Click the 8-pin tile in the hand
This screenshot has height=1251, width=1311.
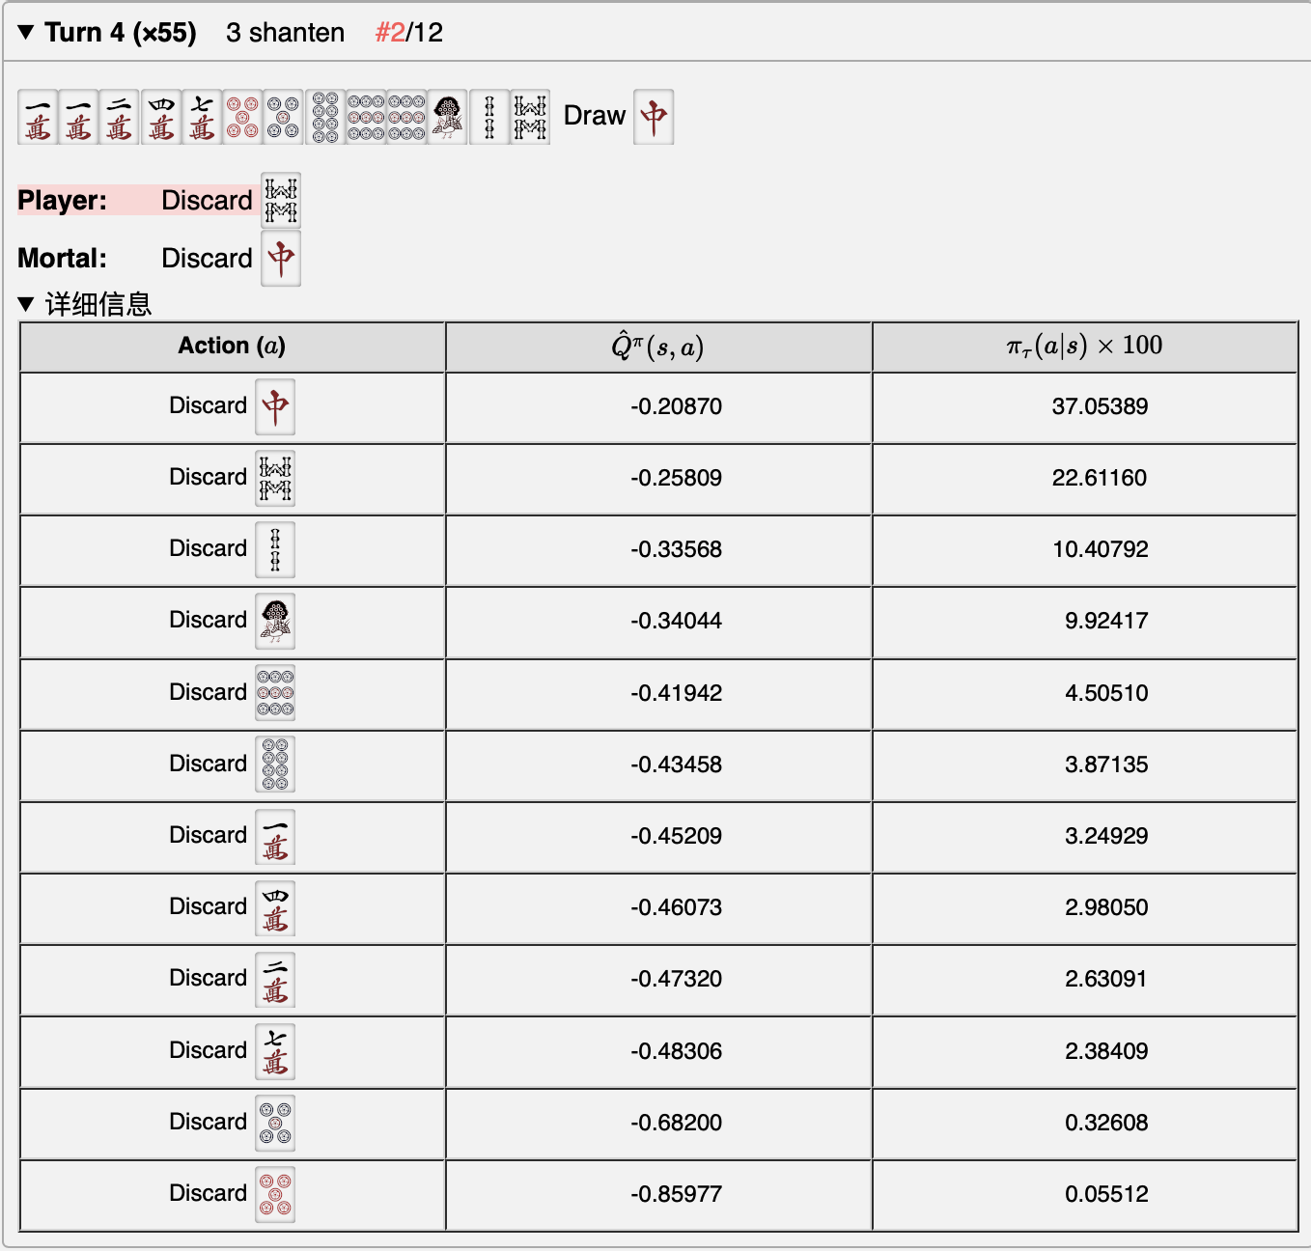325,118
